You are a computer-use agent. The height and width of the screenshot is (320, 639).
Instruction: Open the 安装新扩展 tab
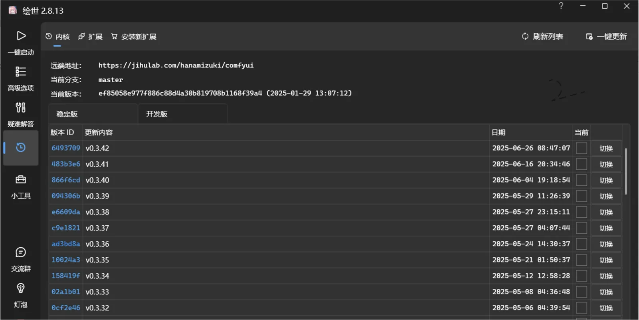pos(134,37)
